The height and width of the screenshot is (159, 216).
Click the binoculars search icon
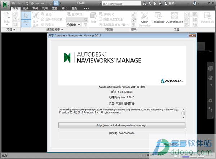(144, 4)
